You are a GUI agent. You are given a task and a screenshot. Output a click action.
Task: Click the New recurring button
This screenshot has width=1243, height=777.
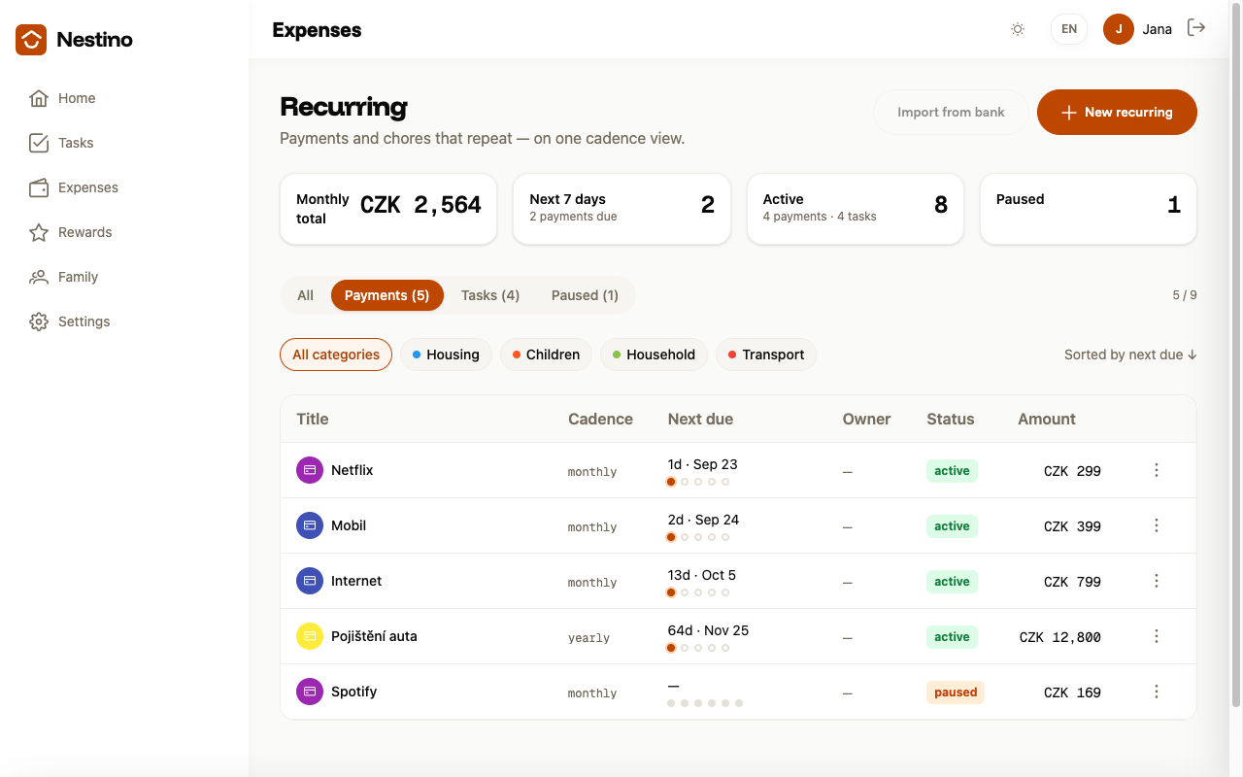(x=1117, y=113)
